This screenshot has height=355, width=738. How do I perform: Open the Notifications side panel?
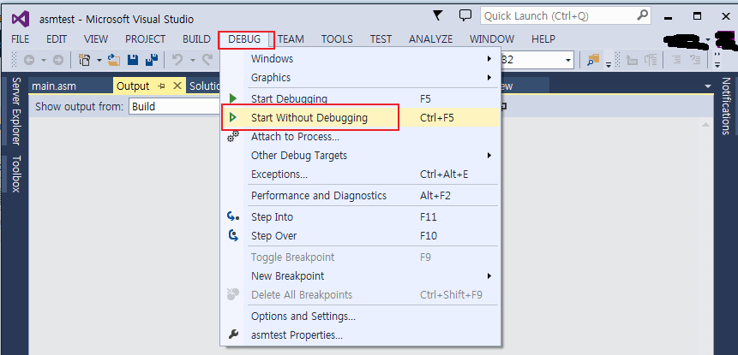(725, 106)
